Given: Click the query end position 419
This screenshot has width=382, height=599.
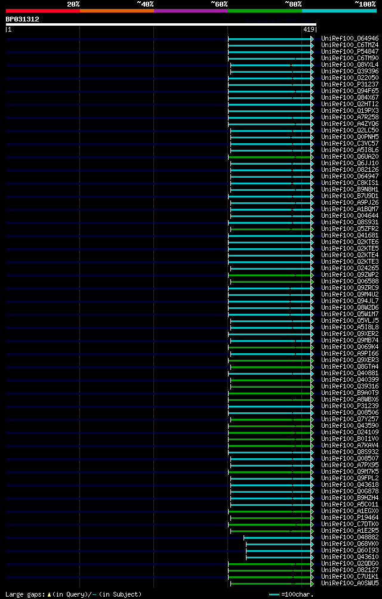Looking at the screenshot, I should pos(309,29).
